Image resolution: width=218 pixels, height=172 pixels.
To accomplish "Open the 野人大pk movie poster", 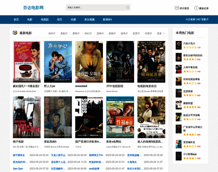I will 58,62.
